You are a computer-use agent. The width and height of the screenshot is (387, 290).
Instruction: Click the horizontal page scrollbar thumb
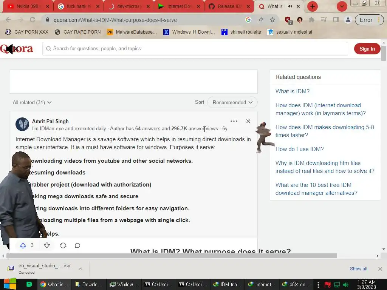172,256
